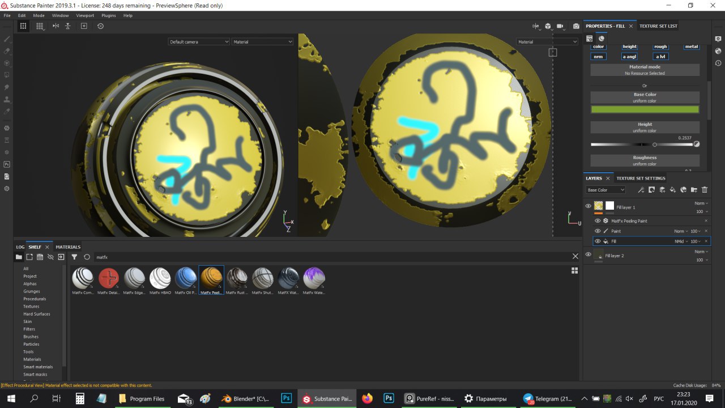Viewport: 725px width, 408px height.
Task: Open Paint effect Norm blend dropdown
Action: pyautogui.click(x=681, y=231)
